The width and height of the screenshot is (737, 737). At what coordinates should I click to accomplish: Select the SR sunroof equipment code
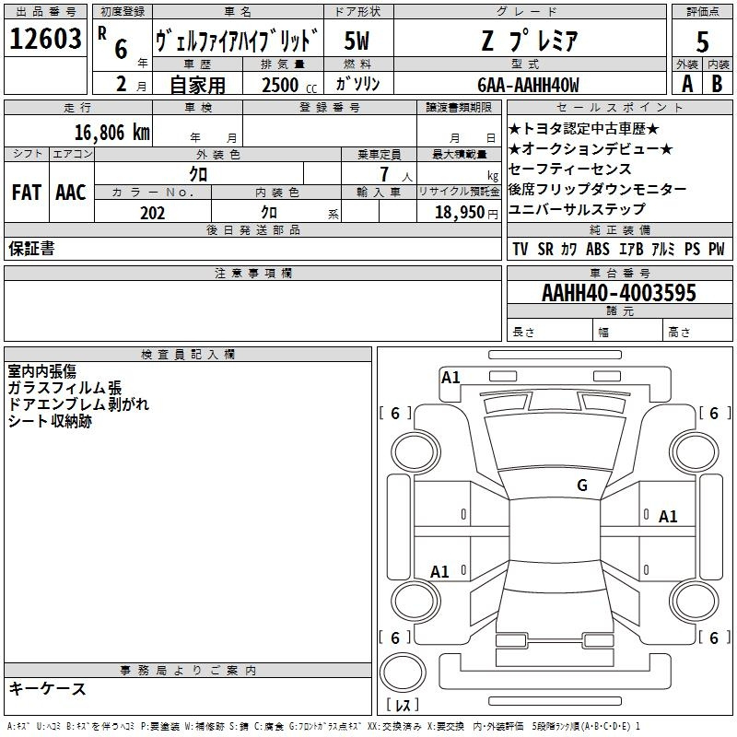[545, 249]
